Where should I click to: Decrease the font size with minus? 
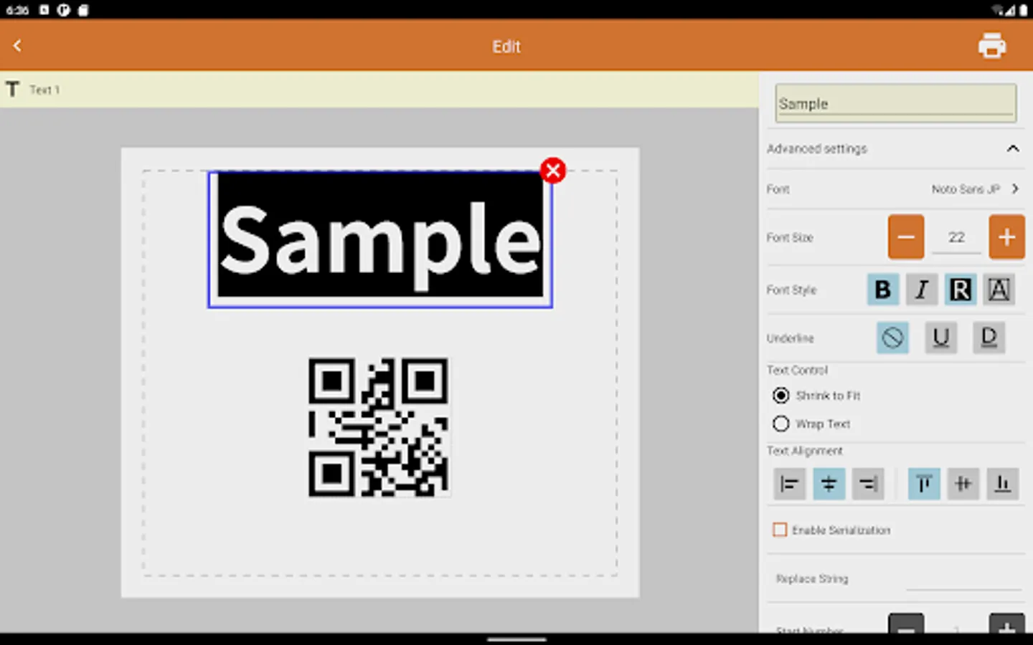tap(906, 236)
